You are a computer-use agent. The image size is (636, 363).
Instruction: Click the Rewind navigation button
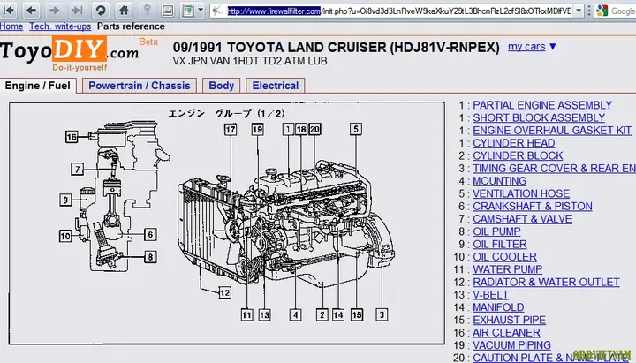(x=9, y=10)
